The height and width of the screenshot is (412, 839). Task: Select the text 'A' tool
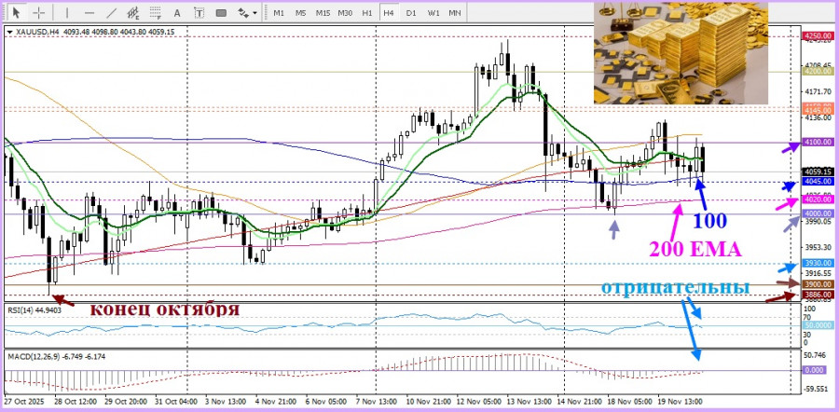(x=178, y=12)
